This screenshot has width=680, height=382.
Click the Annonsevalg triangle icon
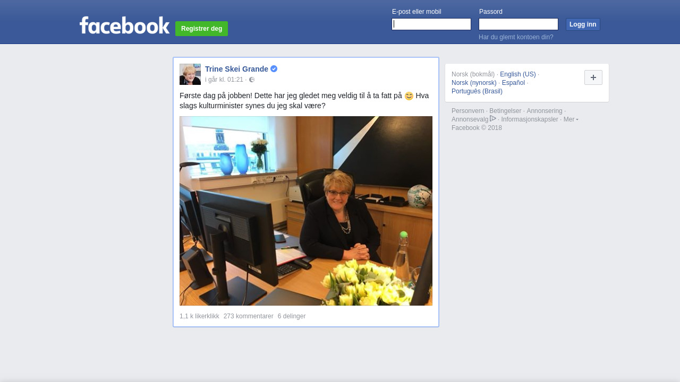[x=493, y=118]
